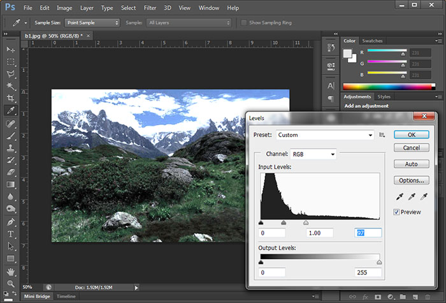Select the Move tool
446x303 pixels.
[11, 50]
